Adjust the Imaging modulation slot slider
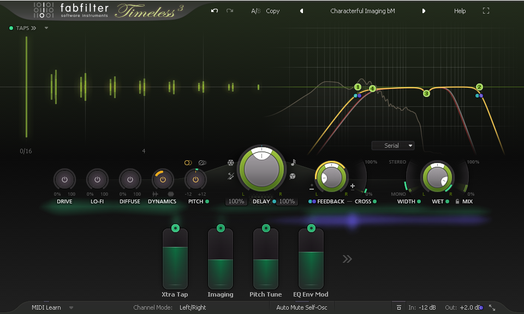The image size is (524, 314). tap(220, 262)
